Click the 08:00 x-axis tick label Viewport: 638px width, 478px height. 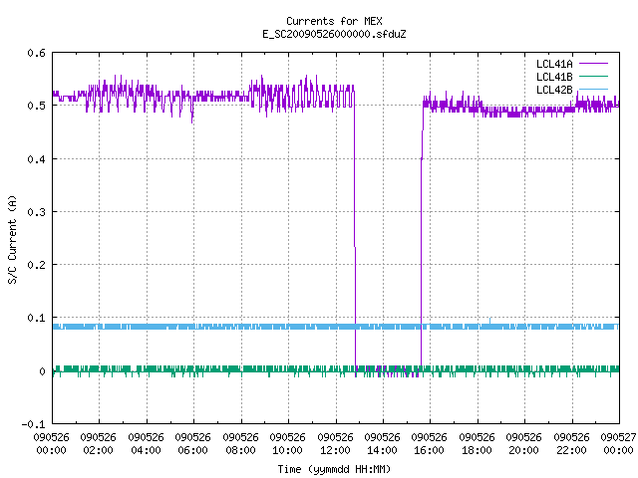pos(240,450)
